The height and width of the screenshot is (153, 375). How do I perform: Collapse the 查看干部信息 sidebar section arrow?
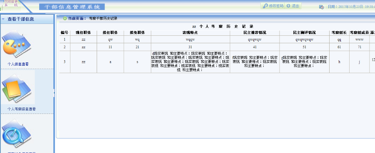pyautogui.click(x=3, y=19)
